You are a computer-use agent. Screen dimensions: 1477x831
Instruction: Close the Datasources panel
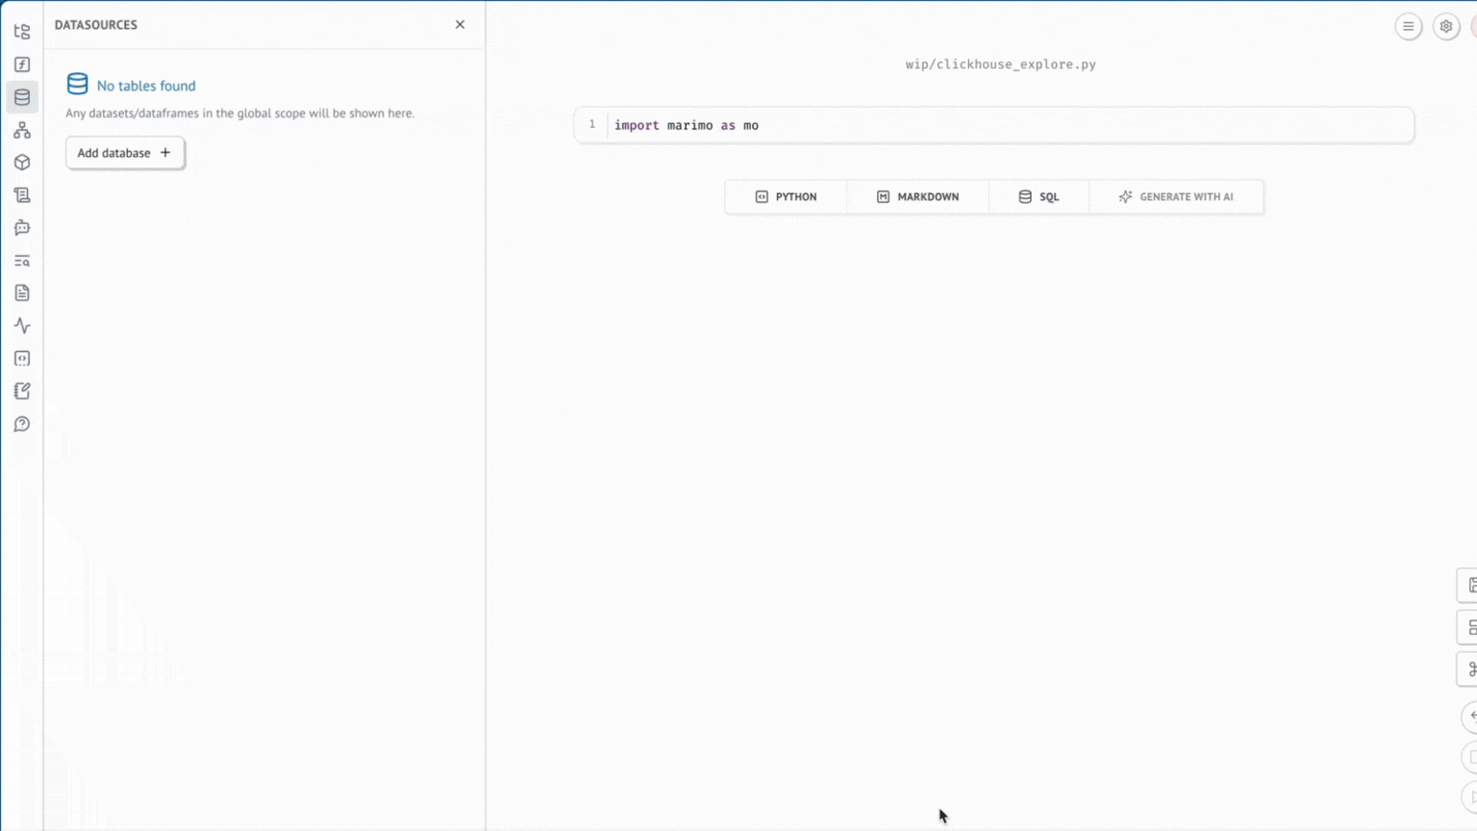coord(460,24)
